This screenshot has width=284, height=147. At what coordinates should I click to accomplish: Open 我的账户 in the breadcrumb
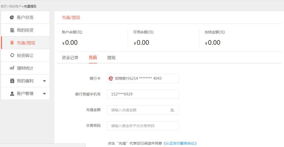tap(15, 6)
